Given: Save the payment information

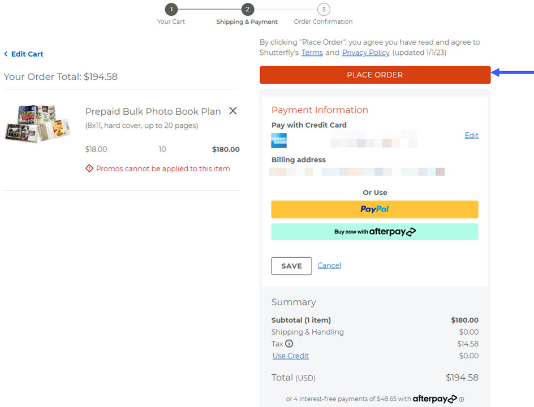Looking at the screenshot, I should coord(291,266).
